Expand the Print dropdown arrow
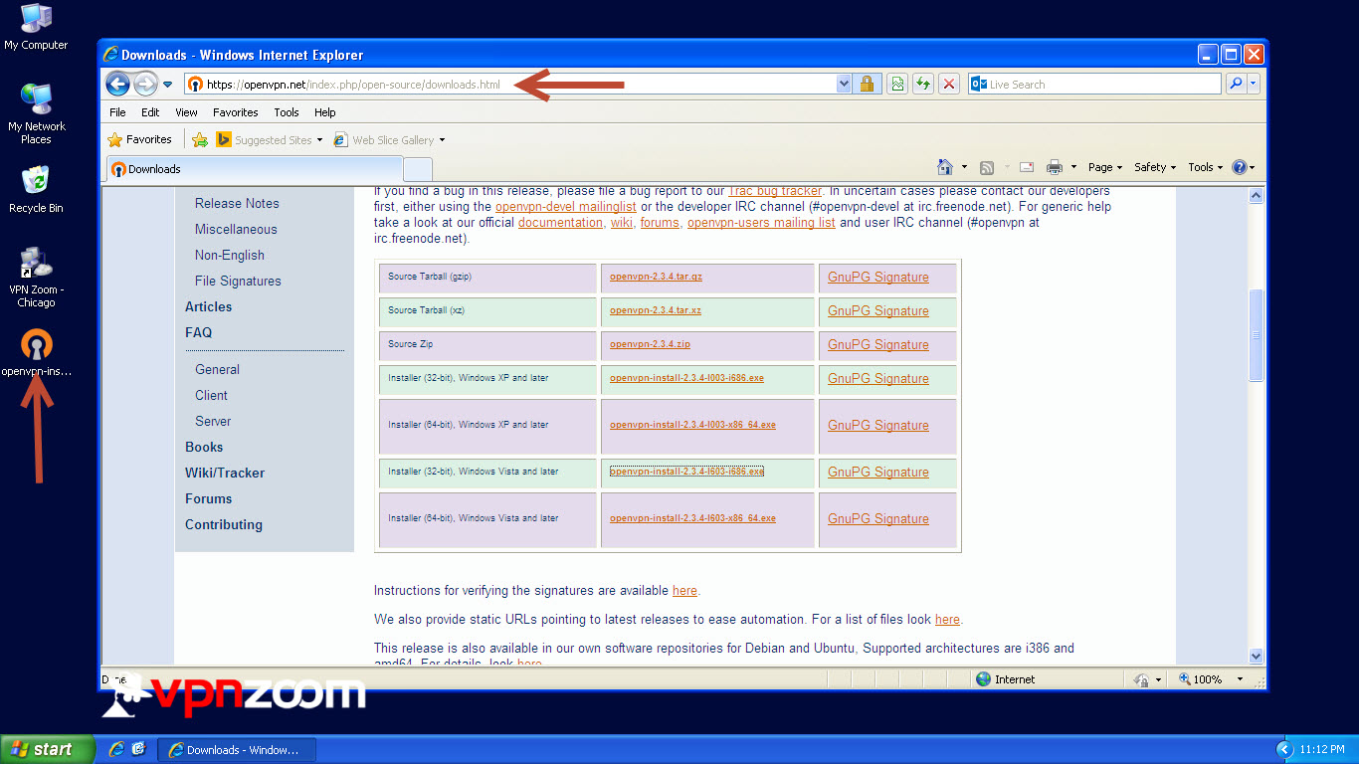 click(x=1073, y=167)
